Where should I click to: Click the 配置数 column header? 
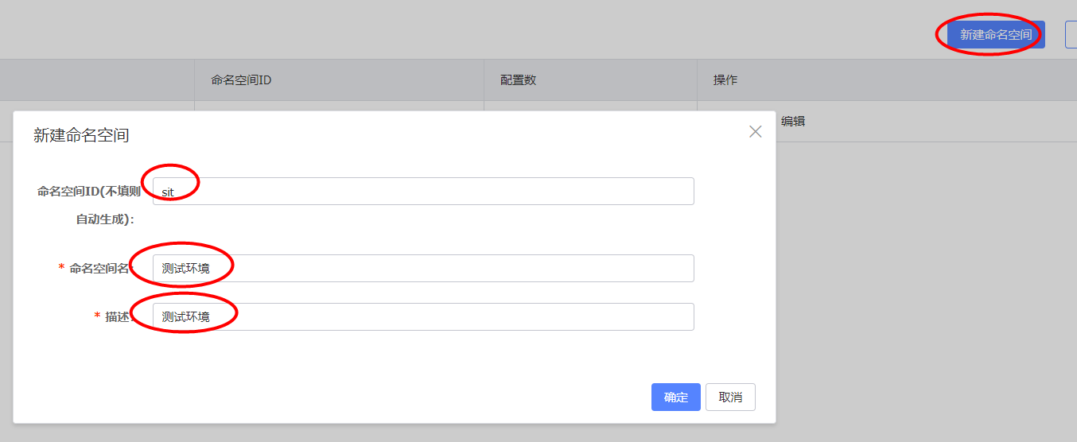(x=518, y=80)
